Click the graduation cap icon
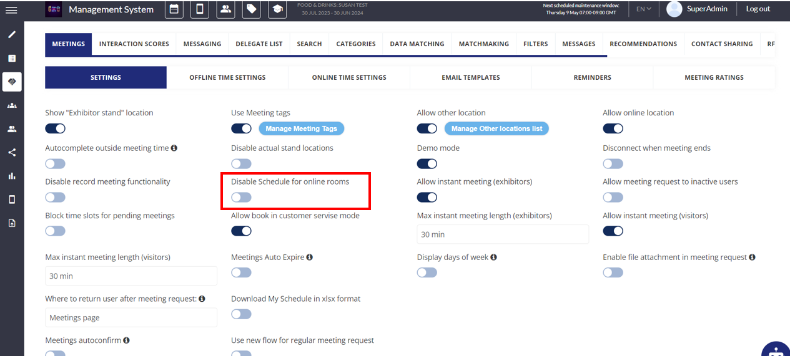 click(x=277, y=9)
